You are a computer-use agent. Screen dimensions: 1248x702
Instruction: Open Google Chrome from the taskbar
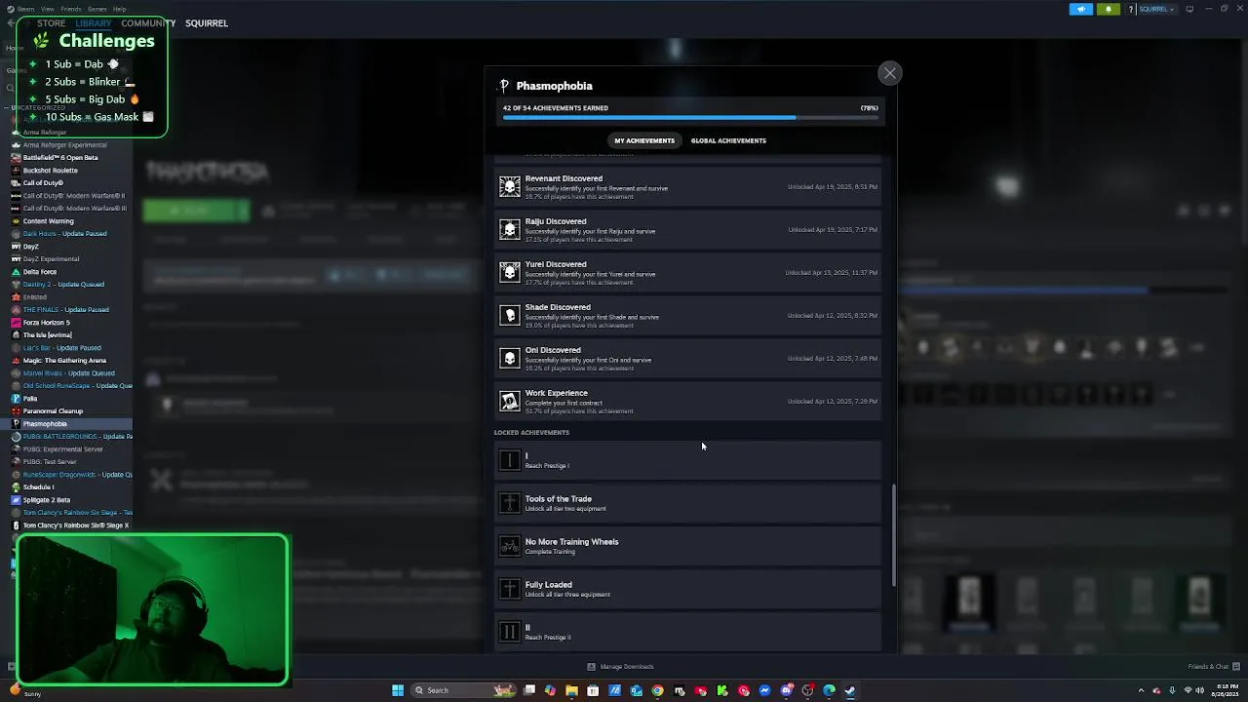(x=657, y=690)
